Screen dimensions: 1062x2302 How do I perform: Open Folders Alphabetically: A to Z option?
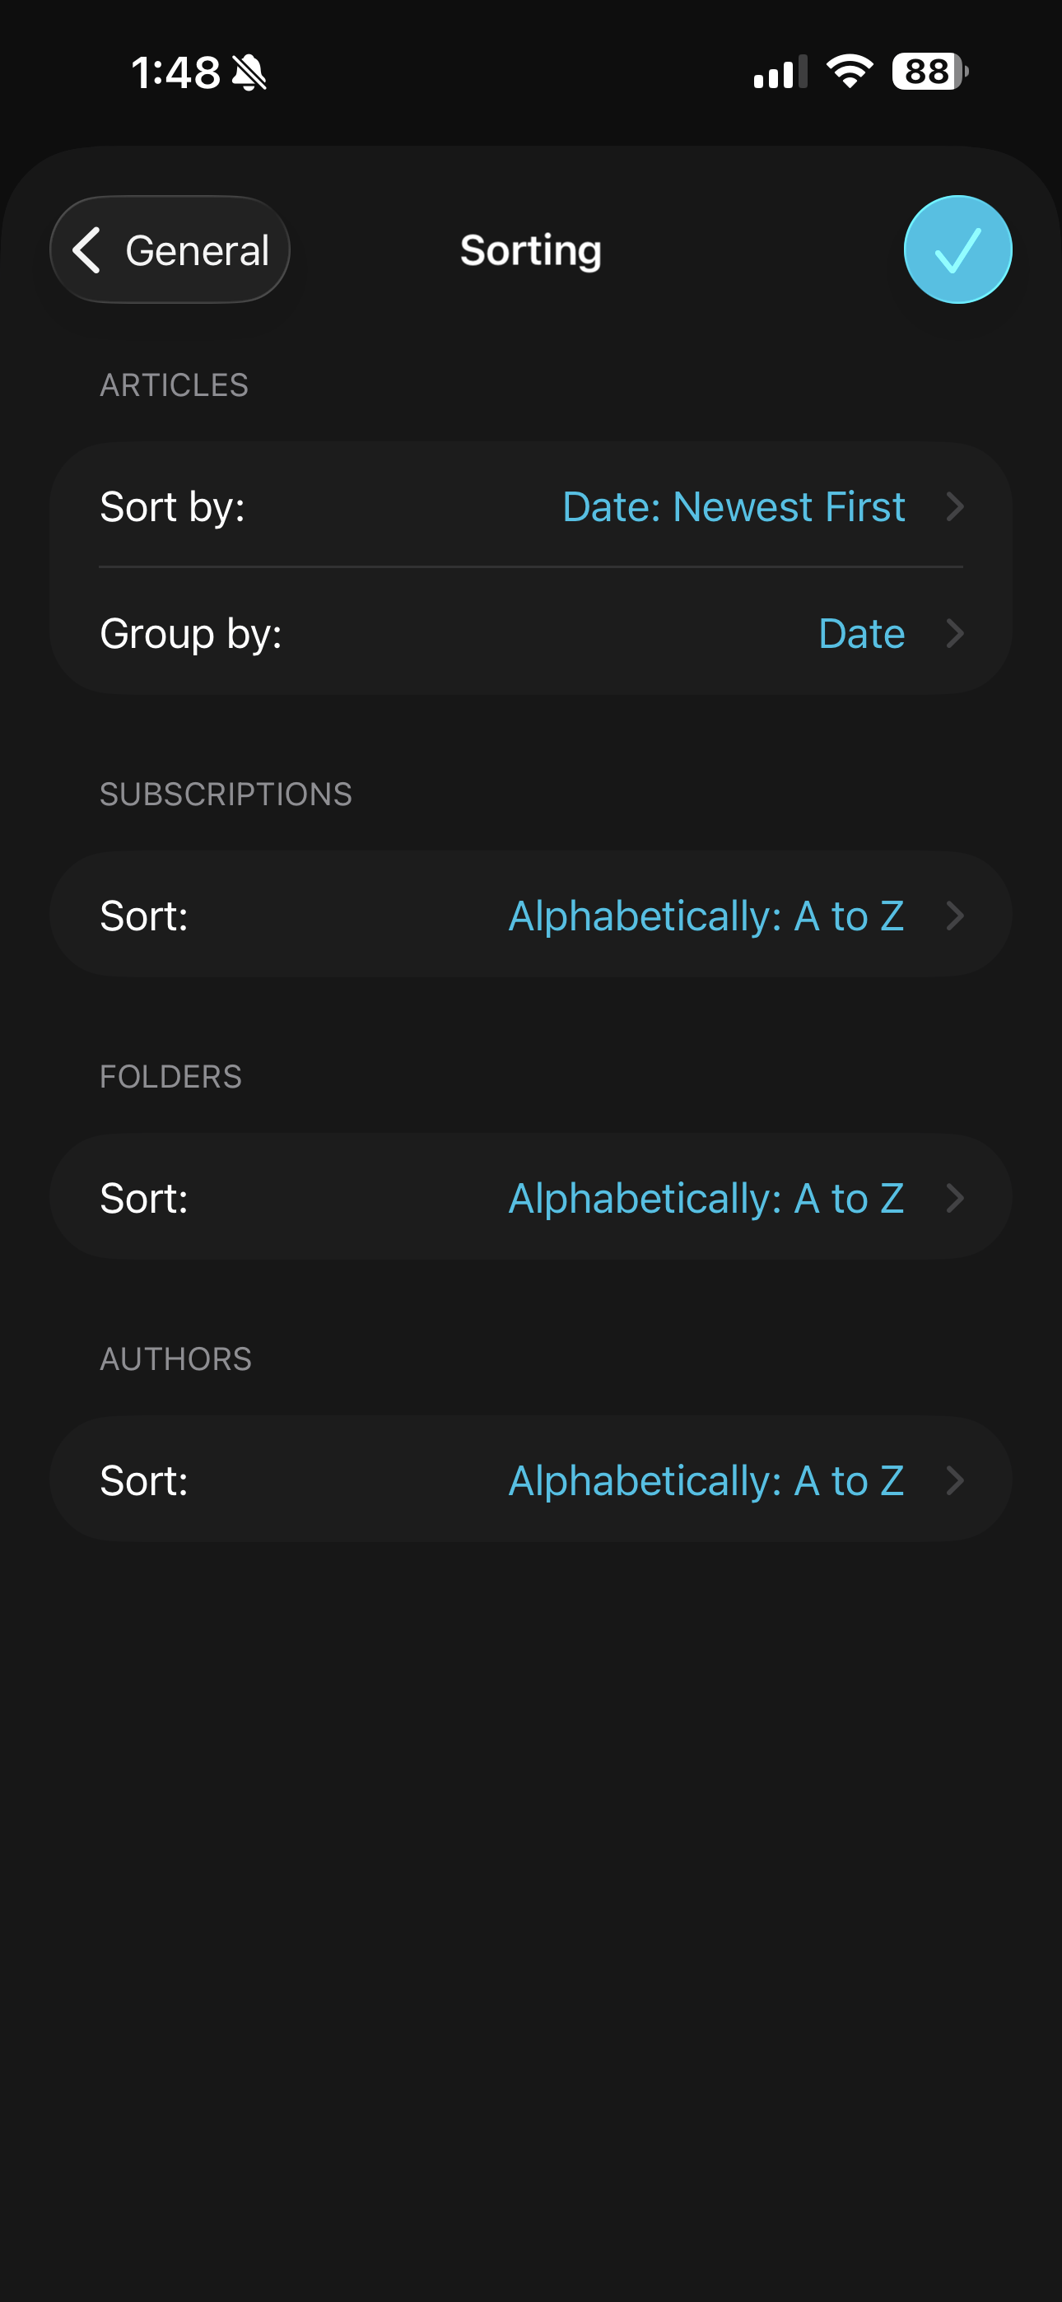point(706,1199)
